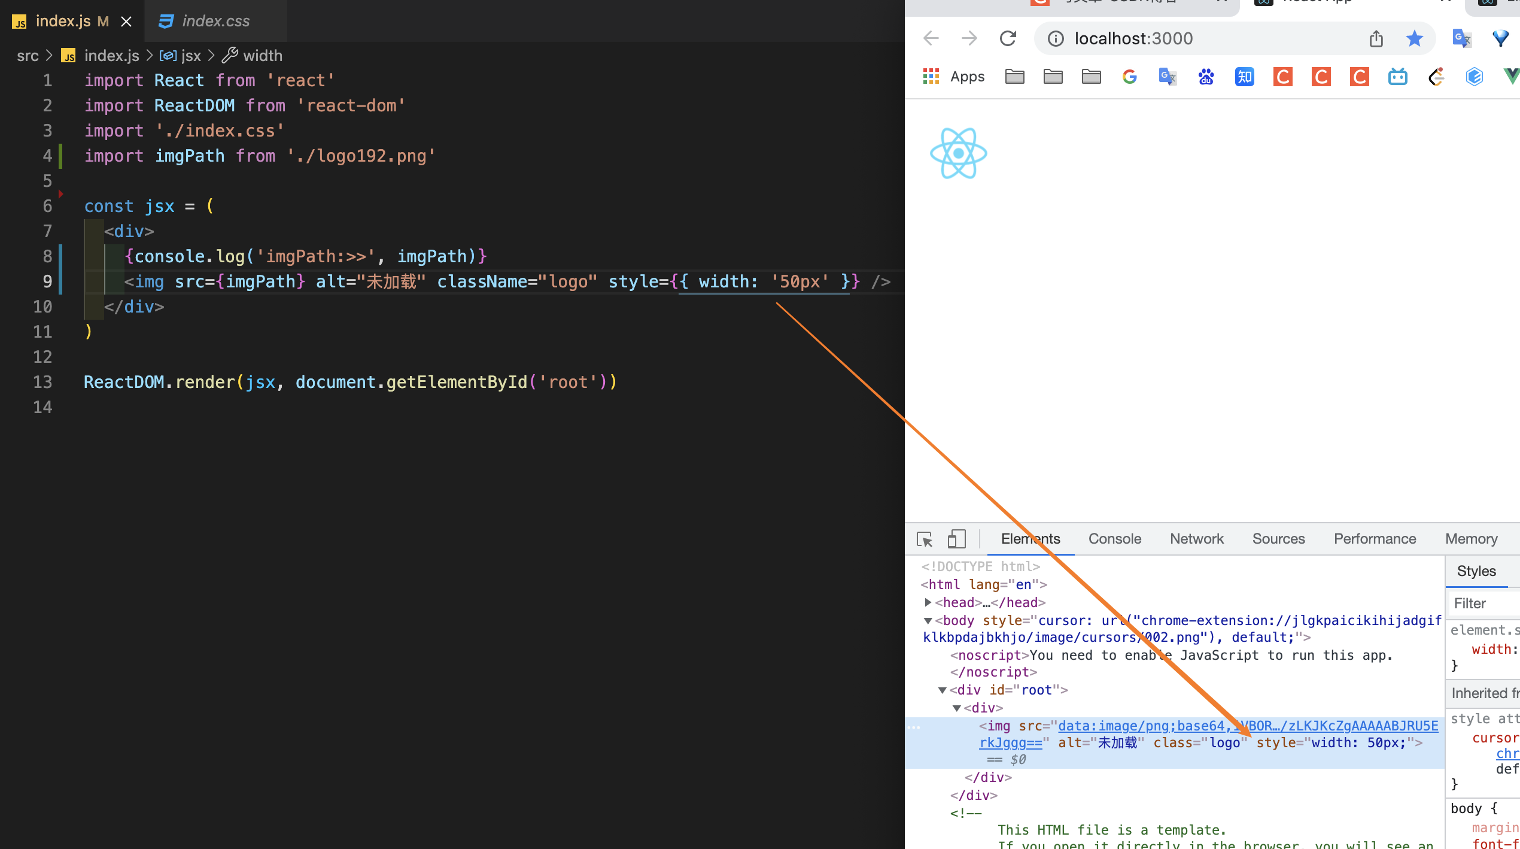Screen dimensions: 1520x849
Task: Reload the localhost page
Action: (1008, 38)
